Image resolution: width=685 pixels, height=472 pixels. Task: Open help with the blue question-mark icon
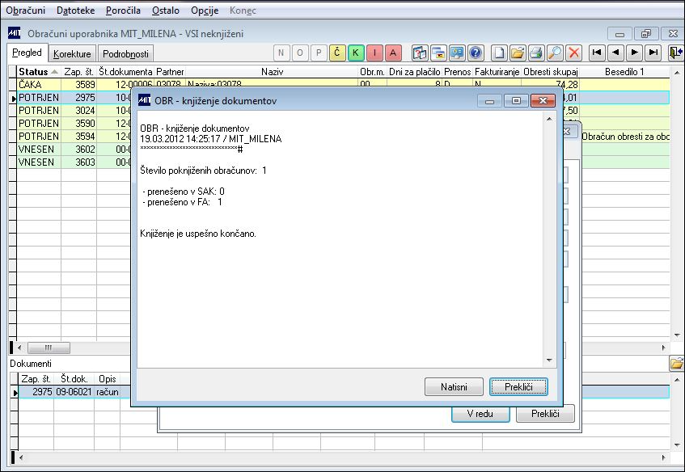[476, 53]
